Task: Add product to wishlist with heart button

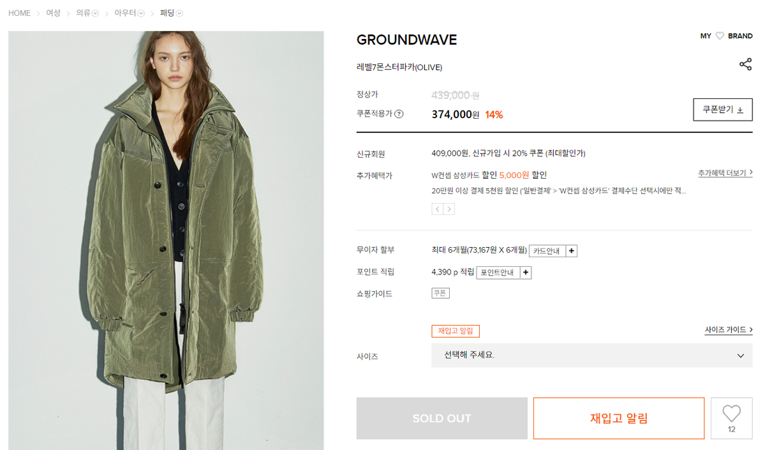Action: pyautogui.click(x=731, y=418)
